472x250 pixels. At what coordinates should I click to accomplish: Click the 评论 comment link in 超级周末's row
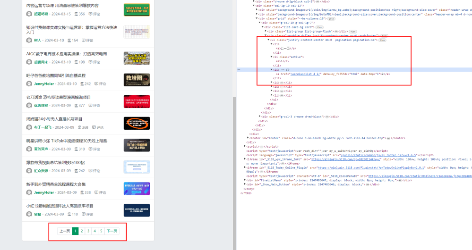[x=94, y=62]
